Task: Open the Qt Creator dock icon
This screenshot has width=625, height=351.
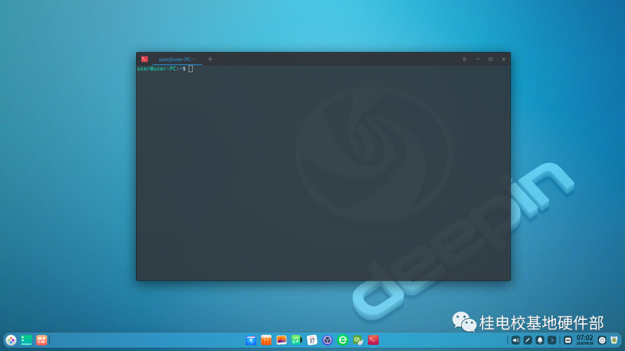Action: click(358, 340)
